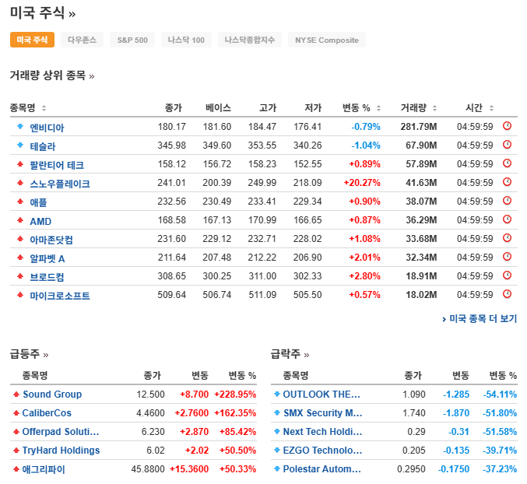Click the clock icon in AMD row
This screenshot has width=527, height=484.
click(x=507, y=219)
